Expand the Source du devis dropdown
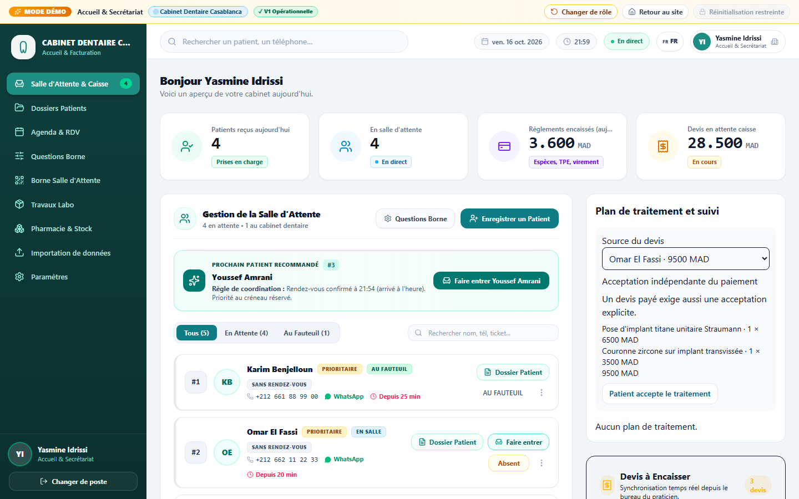Screen dimensions: 799x499 click(686, 259)
